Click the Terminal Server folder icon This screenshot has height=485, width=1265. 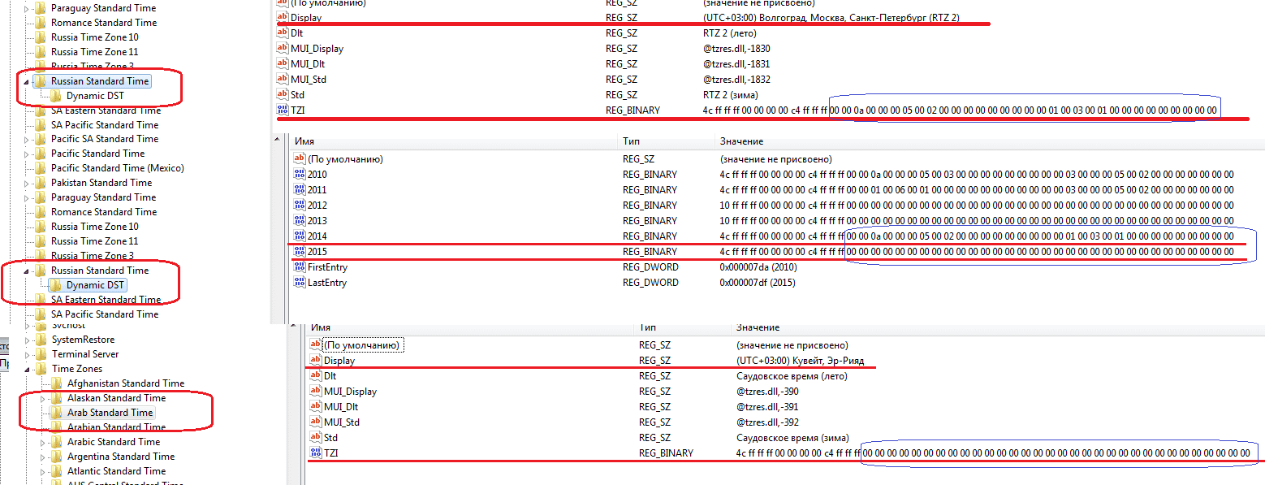[x=41, y=354]
